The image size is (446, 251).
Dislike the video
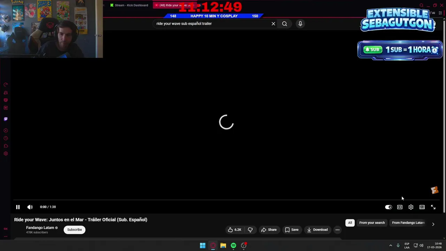250,230
